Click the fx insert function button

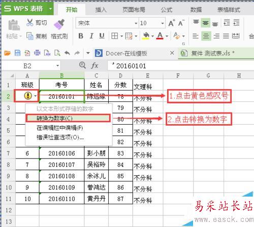coord(94,65)
